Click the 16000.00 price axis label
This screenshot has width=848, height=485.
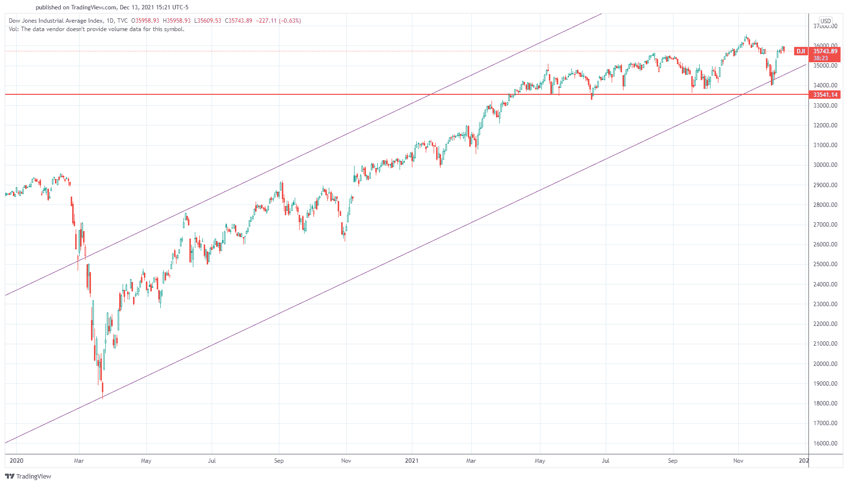pyautogui.click(x=825, y=444)
